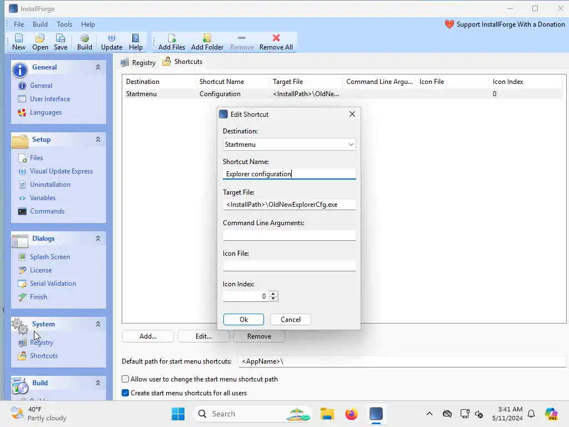Click the taskbar Search box
The width and height of the screenshot is (569, 427).
pos(253,414)
